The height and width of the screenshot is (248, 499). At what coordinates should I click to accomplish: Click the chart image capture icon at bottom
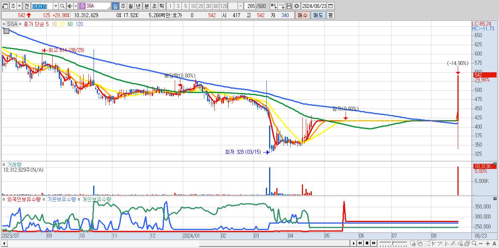pyautogui.click(x=467, y=243)
